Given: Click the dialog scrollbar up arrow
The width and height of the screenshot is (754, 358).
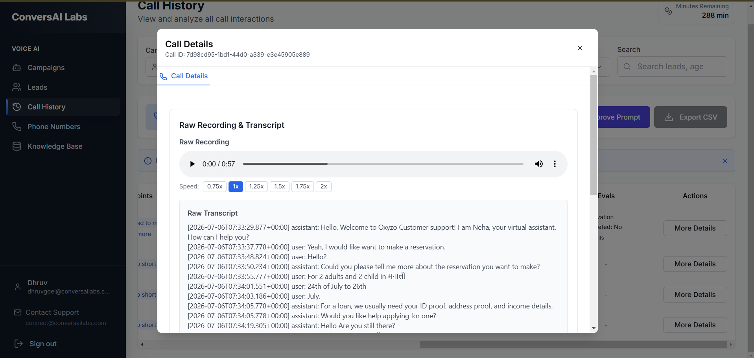Looking at the screenshot, I should click(x=594, y=71).
